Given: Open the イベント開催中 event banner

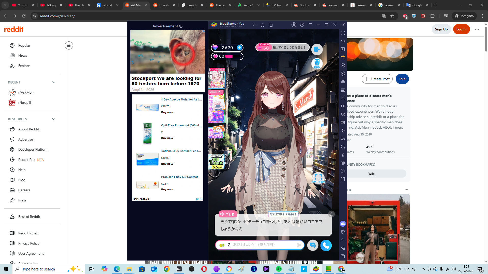Looking at the screenshot, I should click(217, 78).
